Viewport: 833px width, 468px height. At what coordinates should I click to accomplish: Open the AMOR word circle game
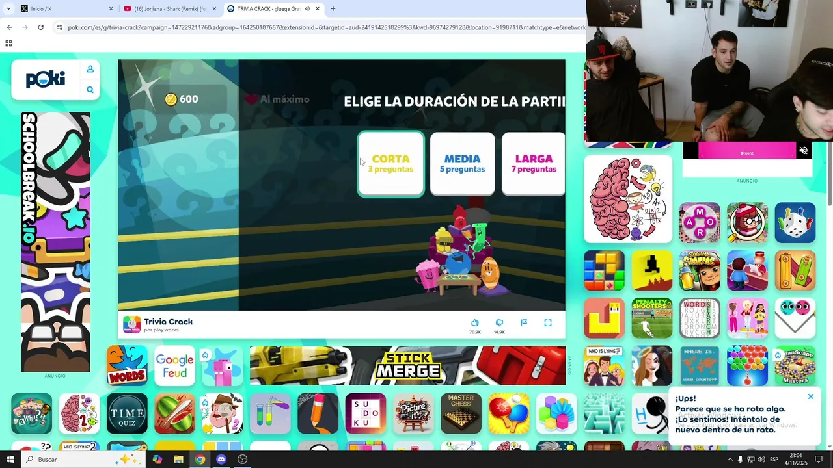(700, 223)
